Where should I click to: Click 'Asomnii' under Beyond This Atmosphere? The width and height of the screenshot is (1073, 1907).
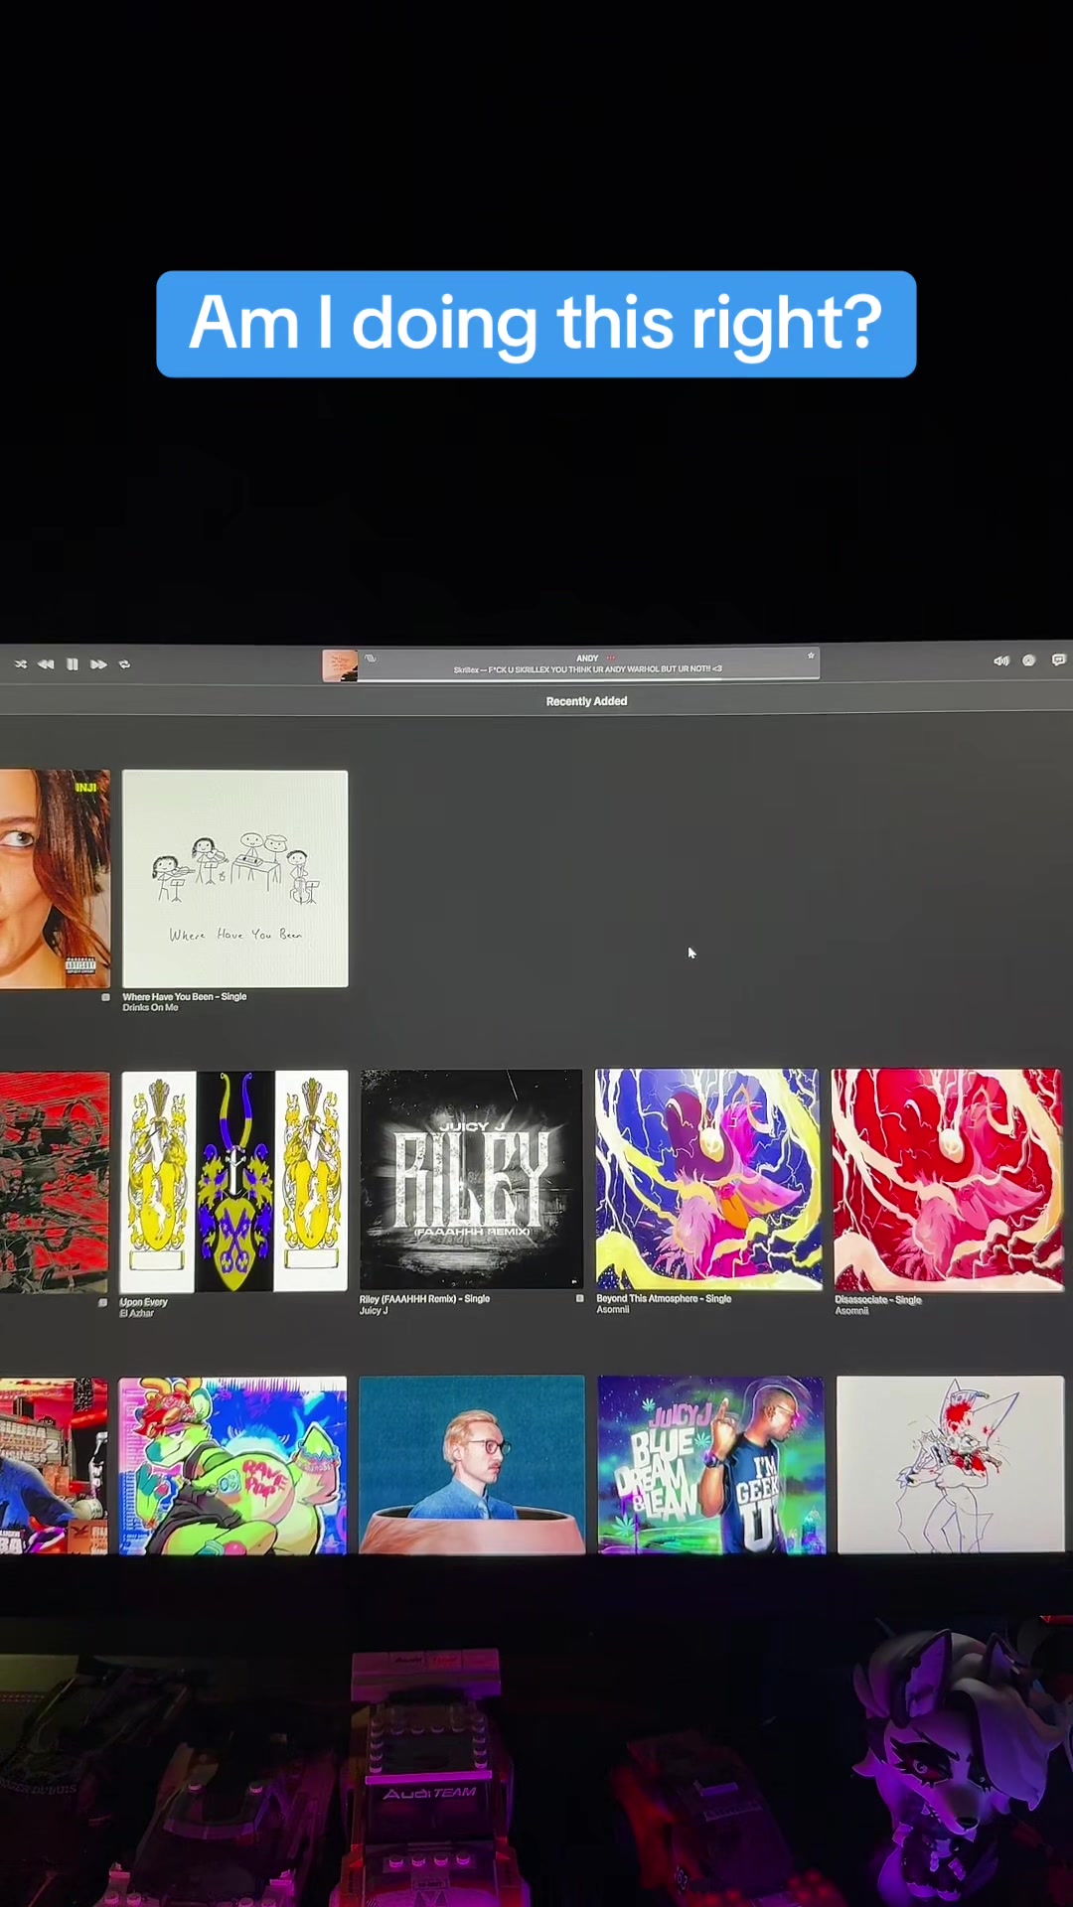(x=613, y=1309)
